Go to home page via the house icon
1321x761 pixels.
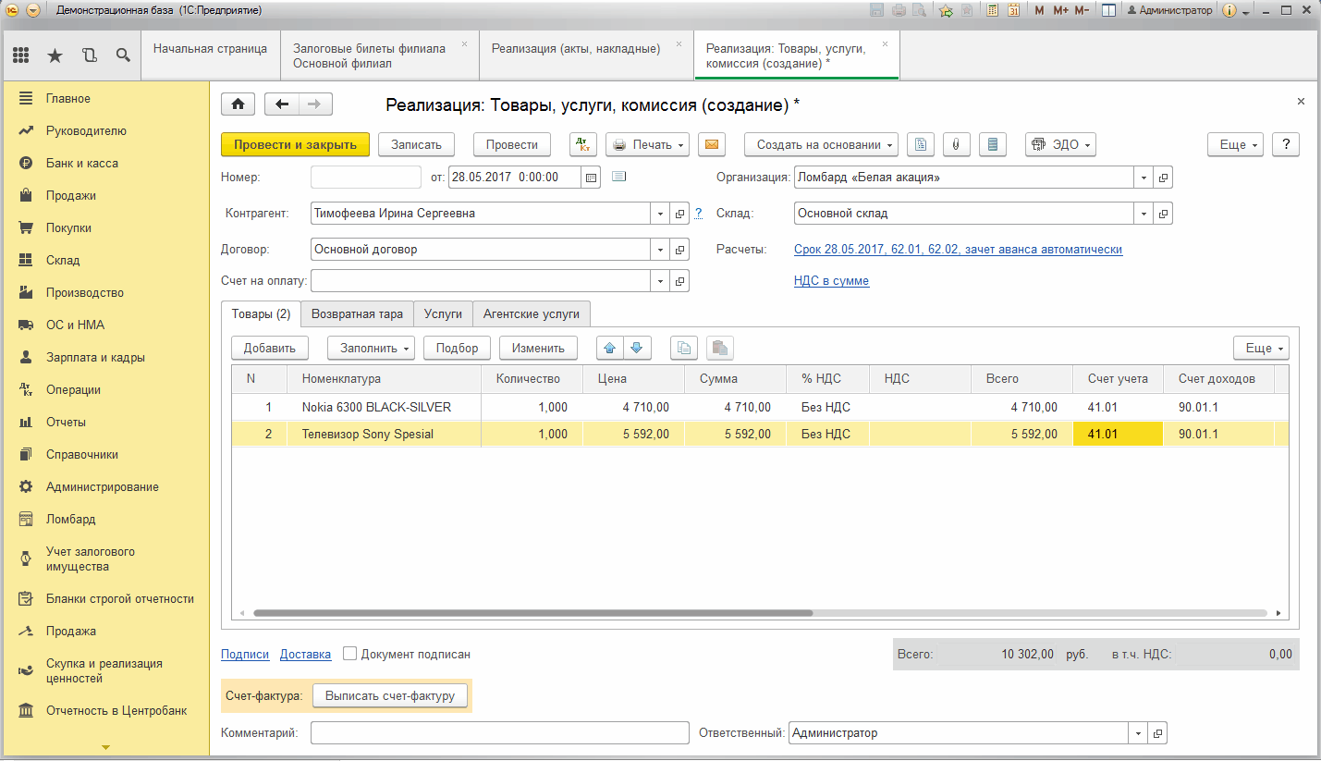click(x=238, y=104)
